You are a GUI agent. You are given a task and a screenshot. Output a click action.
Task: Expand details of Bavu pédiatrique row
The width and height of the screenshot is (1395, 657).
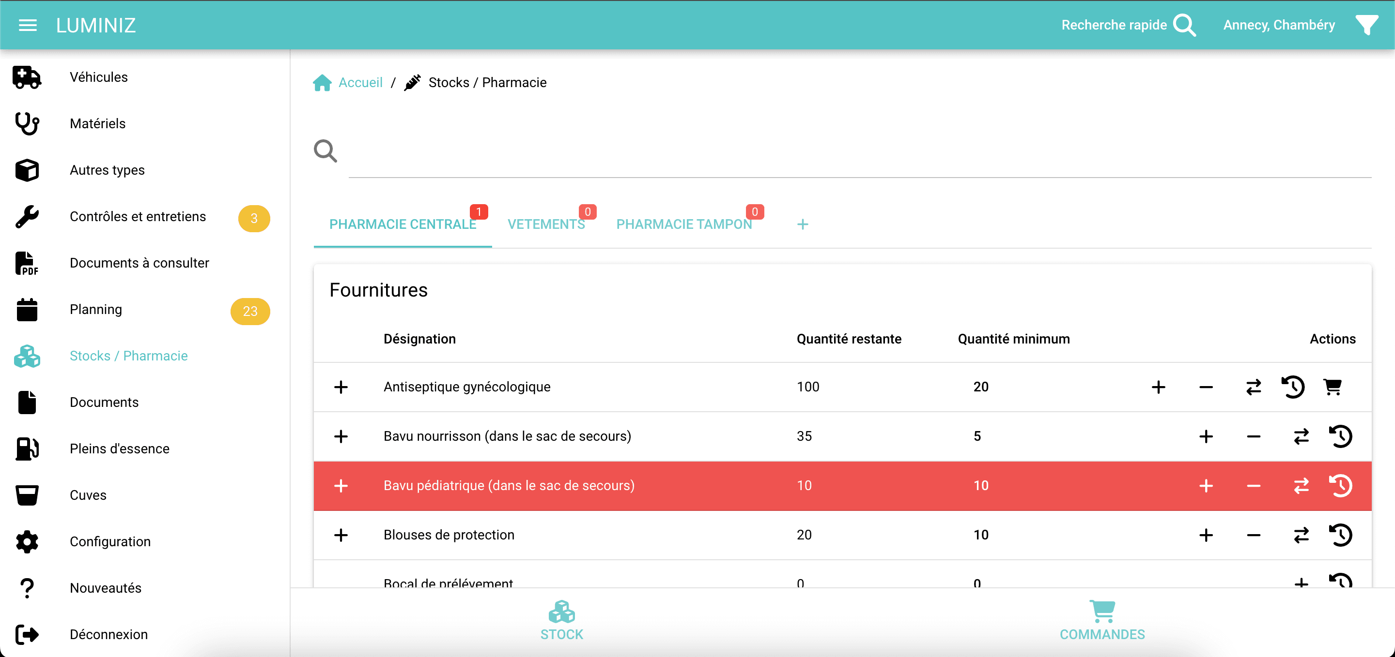click(341, 486)
